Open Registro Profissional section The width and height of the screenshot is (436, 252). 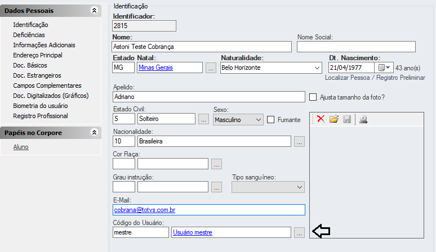tap(41, 116)
